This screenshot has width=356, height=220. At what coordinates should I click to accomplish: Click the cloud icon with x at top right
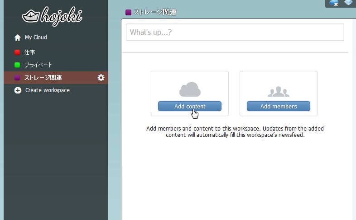point(334,3)
